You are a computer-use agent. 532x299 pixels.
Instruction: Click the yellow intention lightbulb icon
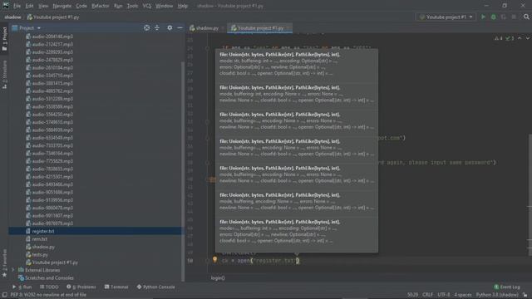(x=214, y=260)
